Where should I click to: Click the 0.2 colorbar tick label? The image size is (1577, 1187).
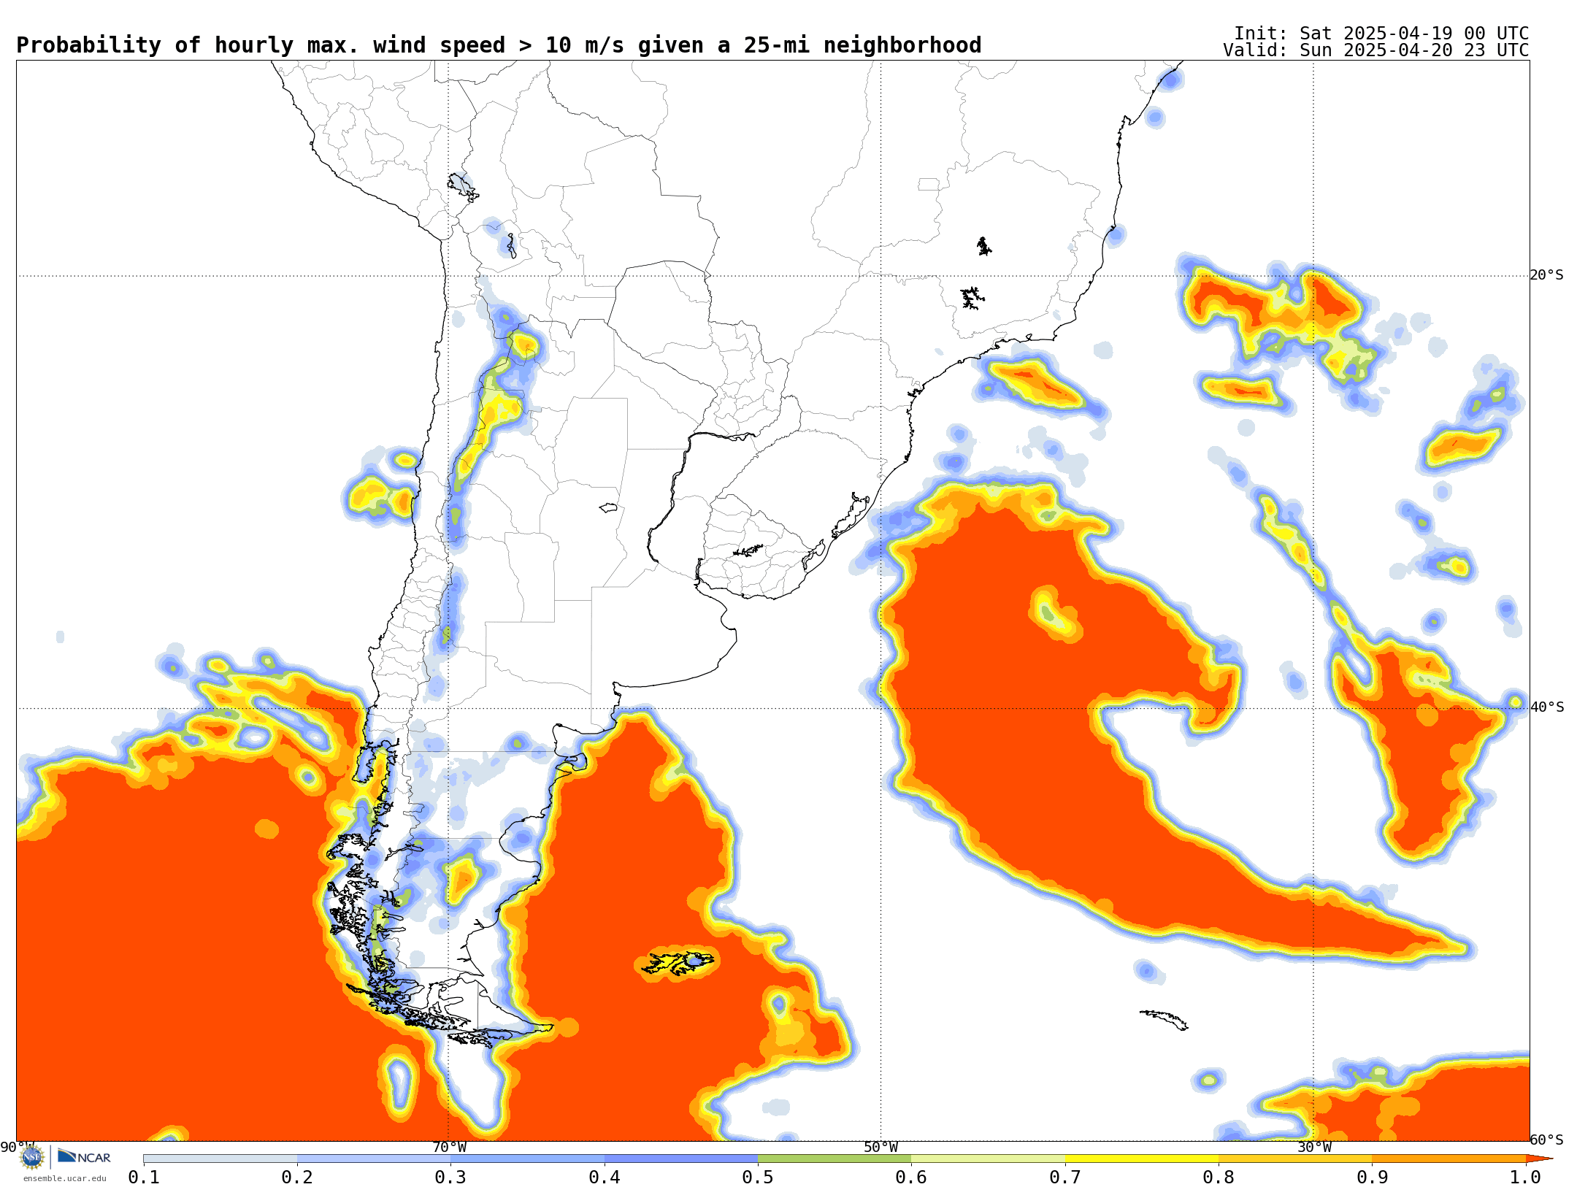297,1178
